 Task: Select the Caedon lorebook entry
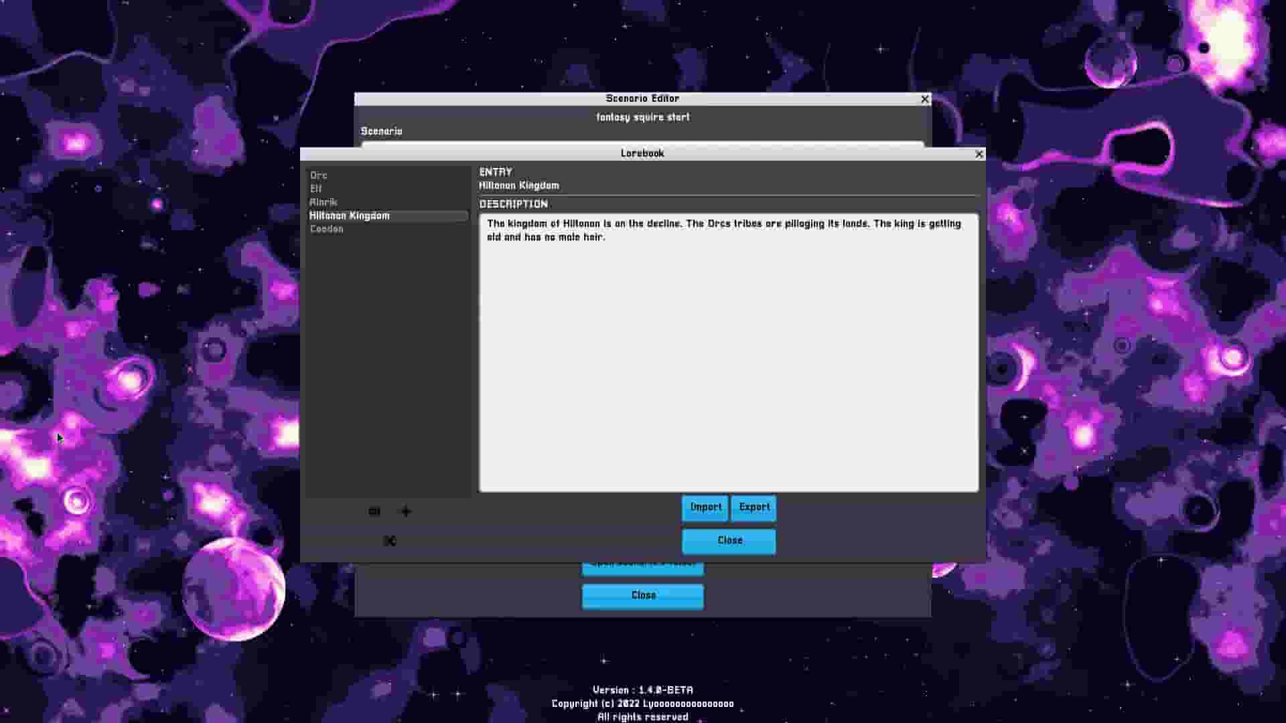327,228
